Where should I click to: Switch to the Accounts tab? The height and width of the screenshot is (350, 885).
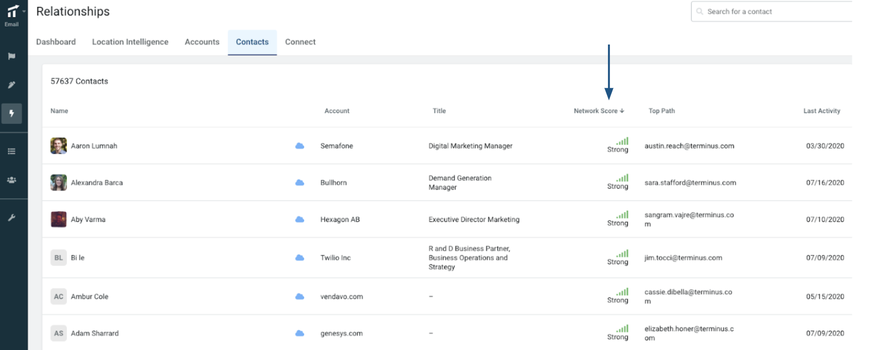pos(202,42)
